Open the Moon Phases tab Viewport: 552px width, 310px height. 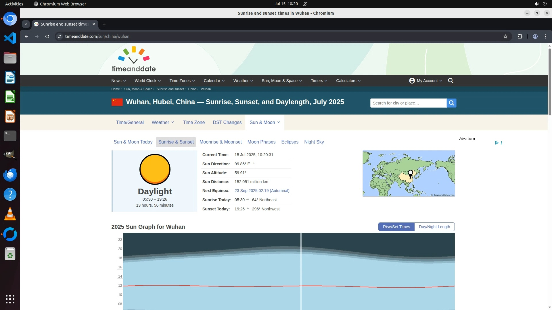[261, 142]
